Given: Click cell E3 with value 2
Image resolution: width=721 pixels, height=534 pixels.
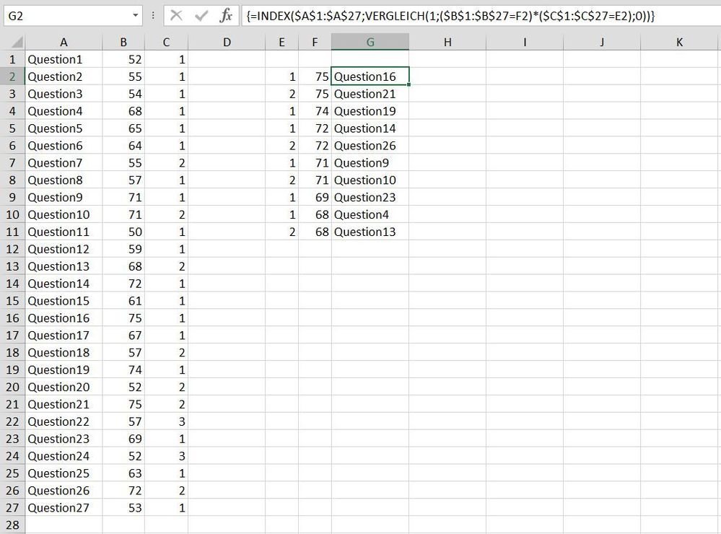Looking at the screenshot, I should tap(281, 94).
